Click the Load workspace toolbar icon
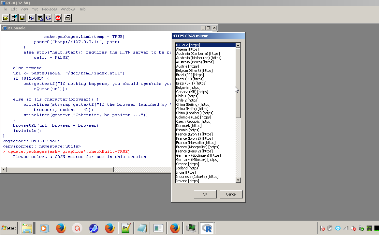The width and height of the screenshot is (379, 235). (14, 18)
